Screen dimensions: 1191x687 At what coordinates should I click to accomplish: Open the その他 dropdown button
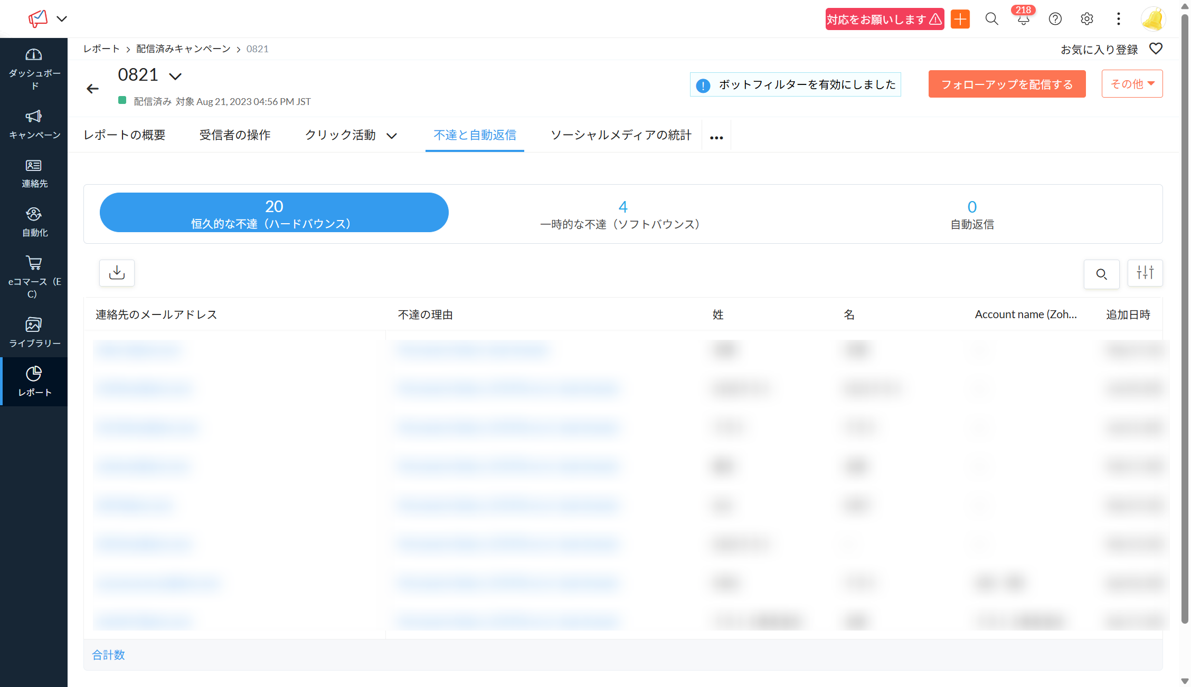1132,84
